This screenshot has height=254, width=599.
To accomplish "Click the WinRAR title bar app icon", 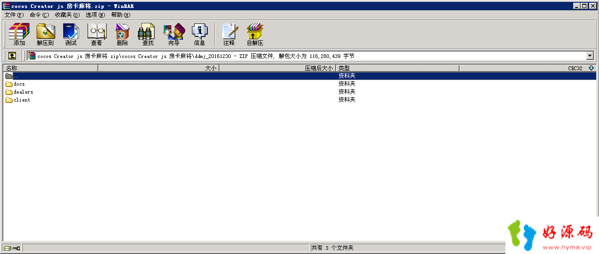I will pyautogui.click(x=6, y=6).
